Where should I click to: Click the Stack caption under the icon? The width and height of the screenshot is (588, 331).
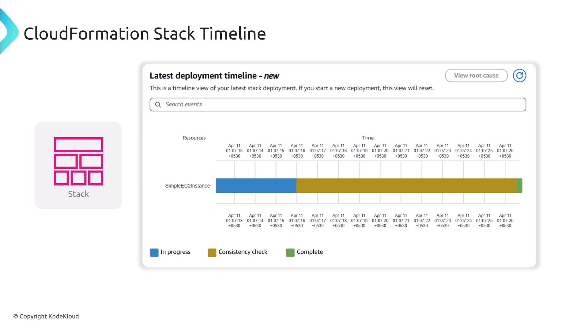pos(78,194)
